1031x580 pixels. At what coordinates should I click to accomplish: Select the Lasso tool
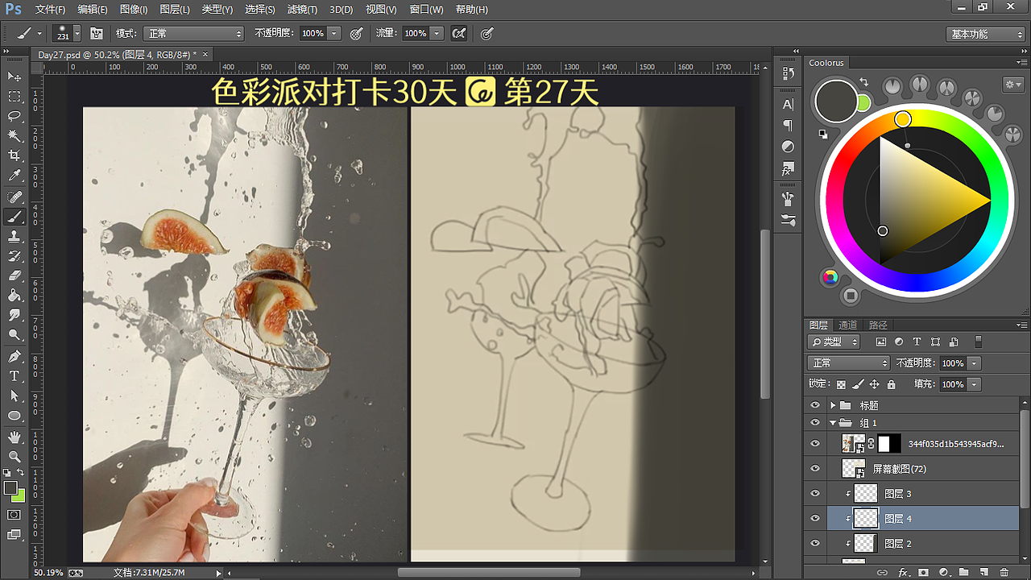pyautogui.click(x=14, y=116)
